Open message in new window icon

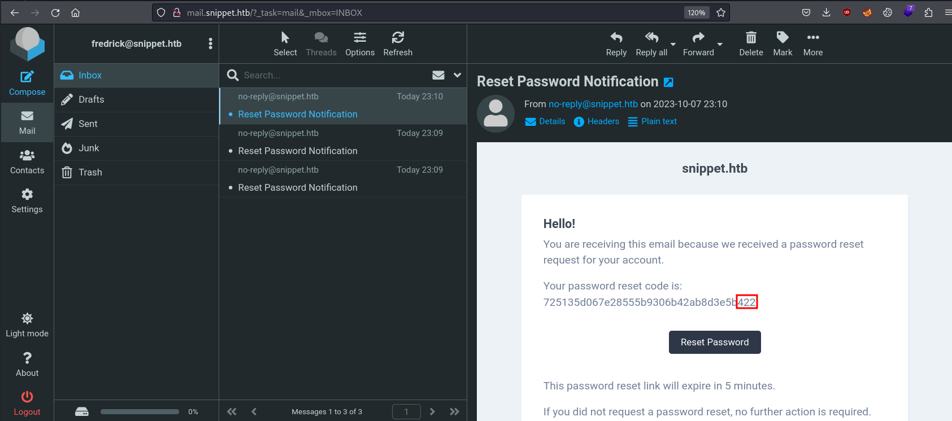coord(668,82)
